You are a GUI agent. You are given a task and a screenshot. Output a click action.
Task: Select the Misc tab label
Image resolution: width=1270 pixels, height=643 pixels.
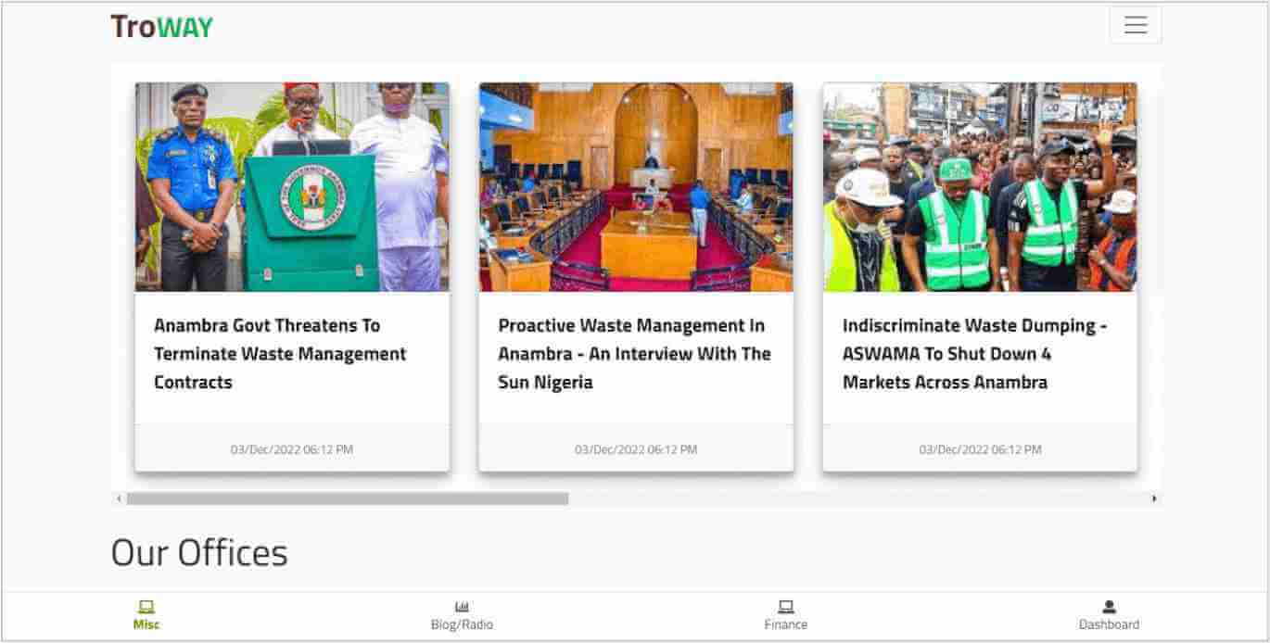pos(146,625)
